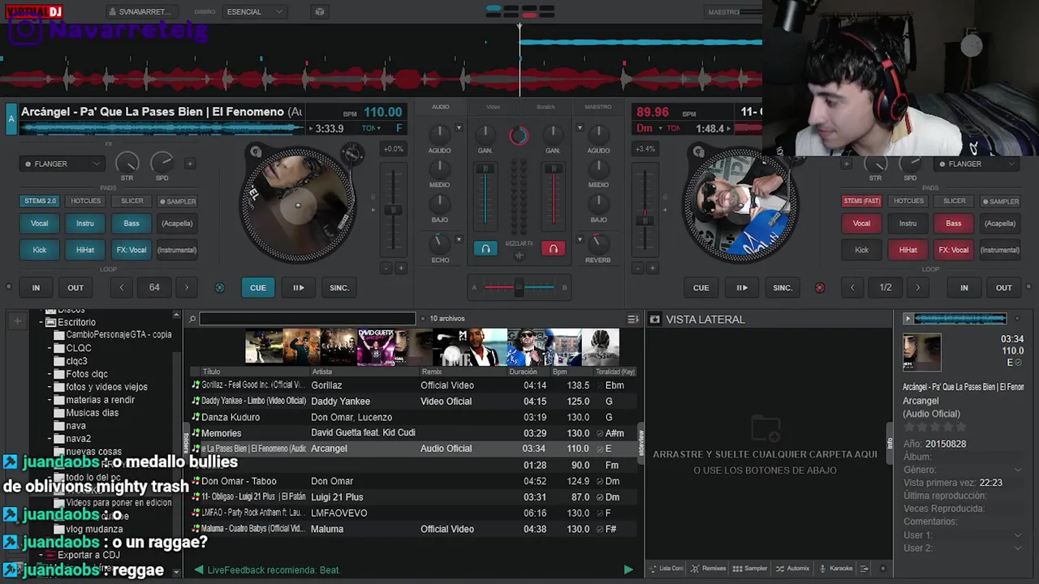The image size is (1039, 584).
Task: Select the right deck SLICER pad tab
Action: 954,201
